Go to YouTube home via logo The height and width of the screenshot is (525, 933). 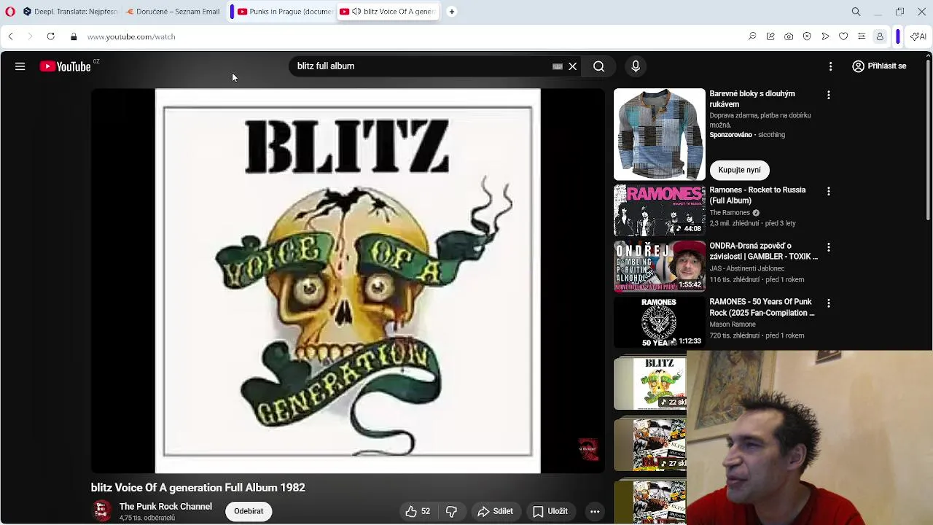(66, 66)
